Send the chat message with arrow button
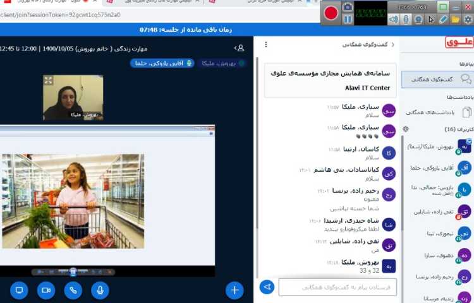474x303 pixels. click(x=267, y=287)
